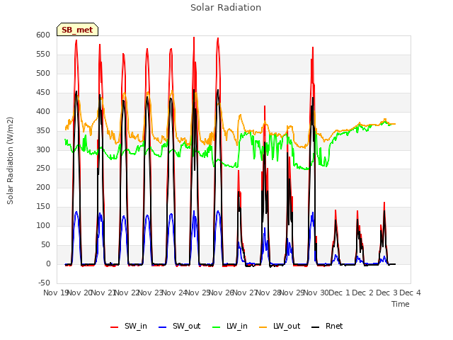Click the orange LW_out legend color marker
The height and width of the screenshot is (340, 453).
[263, 327]
